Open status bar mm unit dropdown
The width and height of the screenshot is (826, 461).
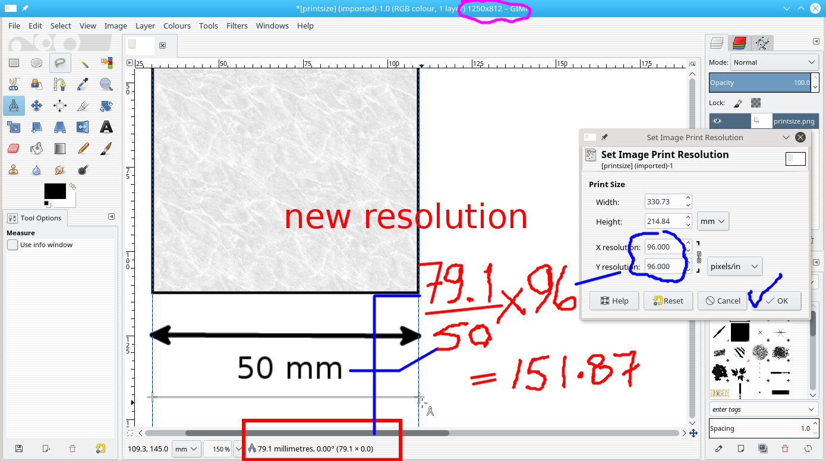(186, 449)
